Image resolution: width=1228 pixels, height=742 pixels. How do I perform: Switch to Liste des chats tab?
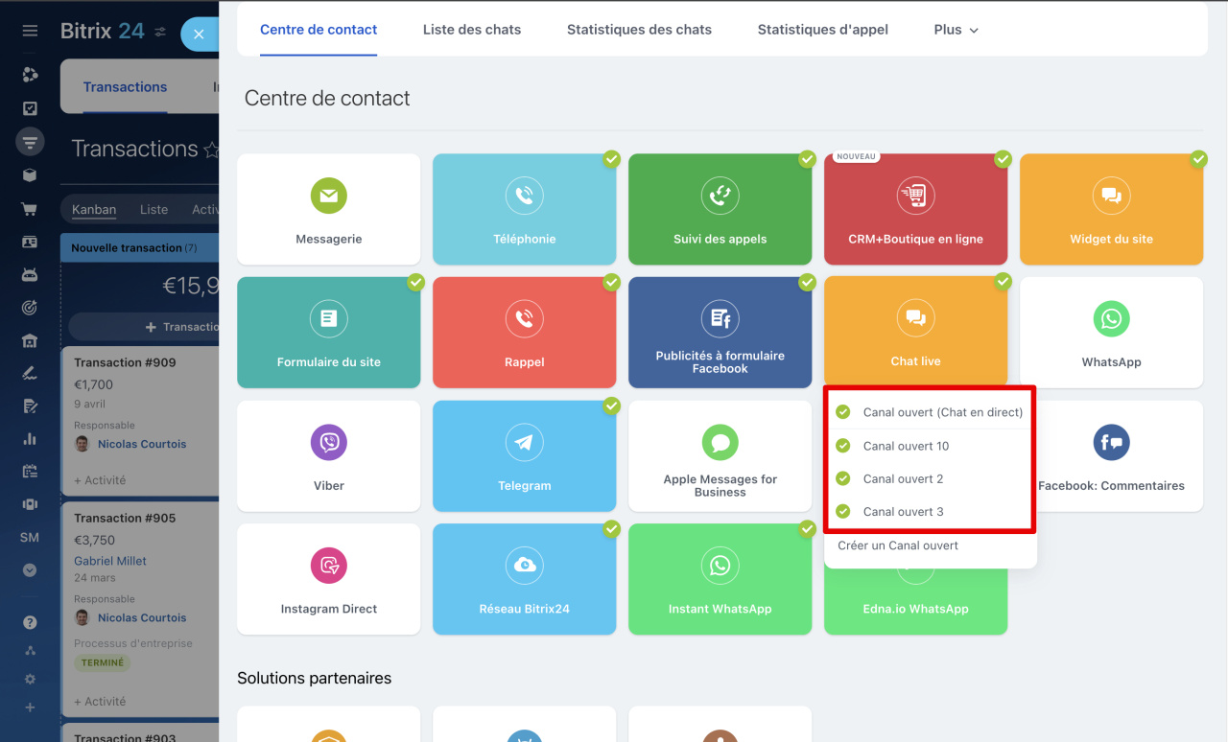472,30
